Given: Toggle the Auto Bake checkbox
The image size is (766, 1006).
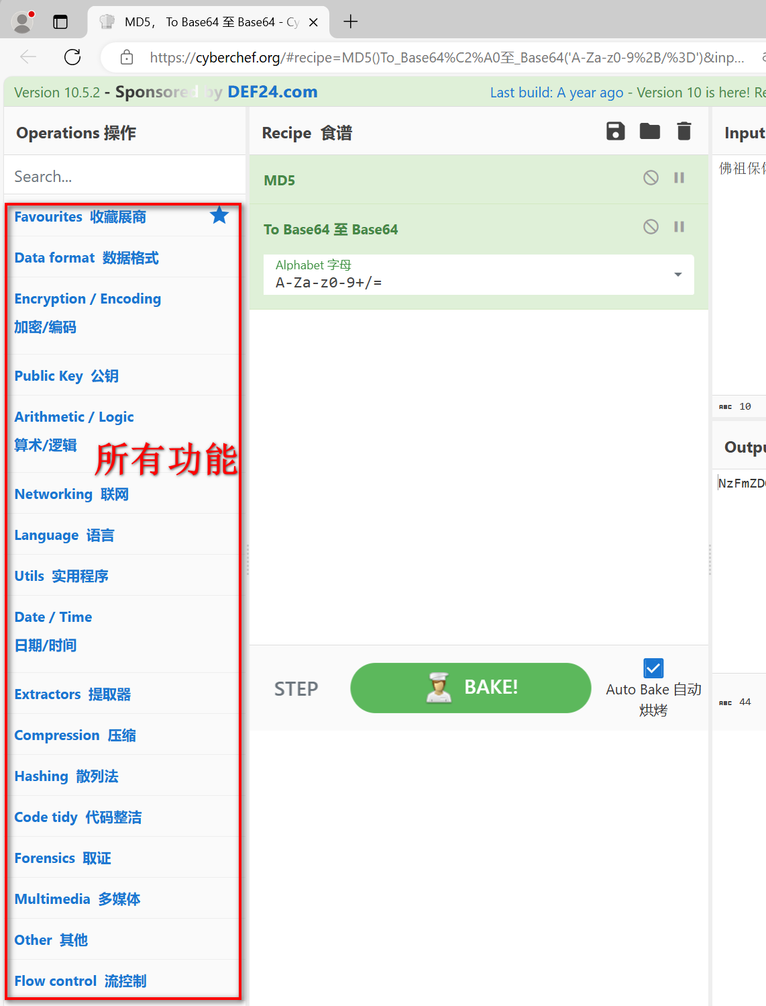Looking at the screenshot, I should (653, 667).
